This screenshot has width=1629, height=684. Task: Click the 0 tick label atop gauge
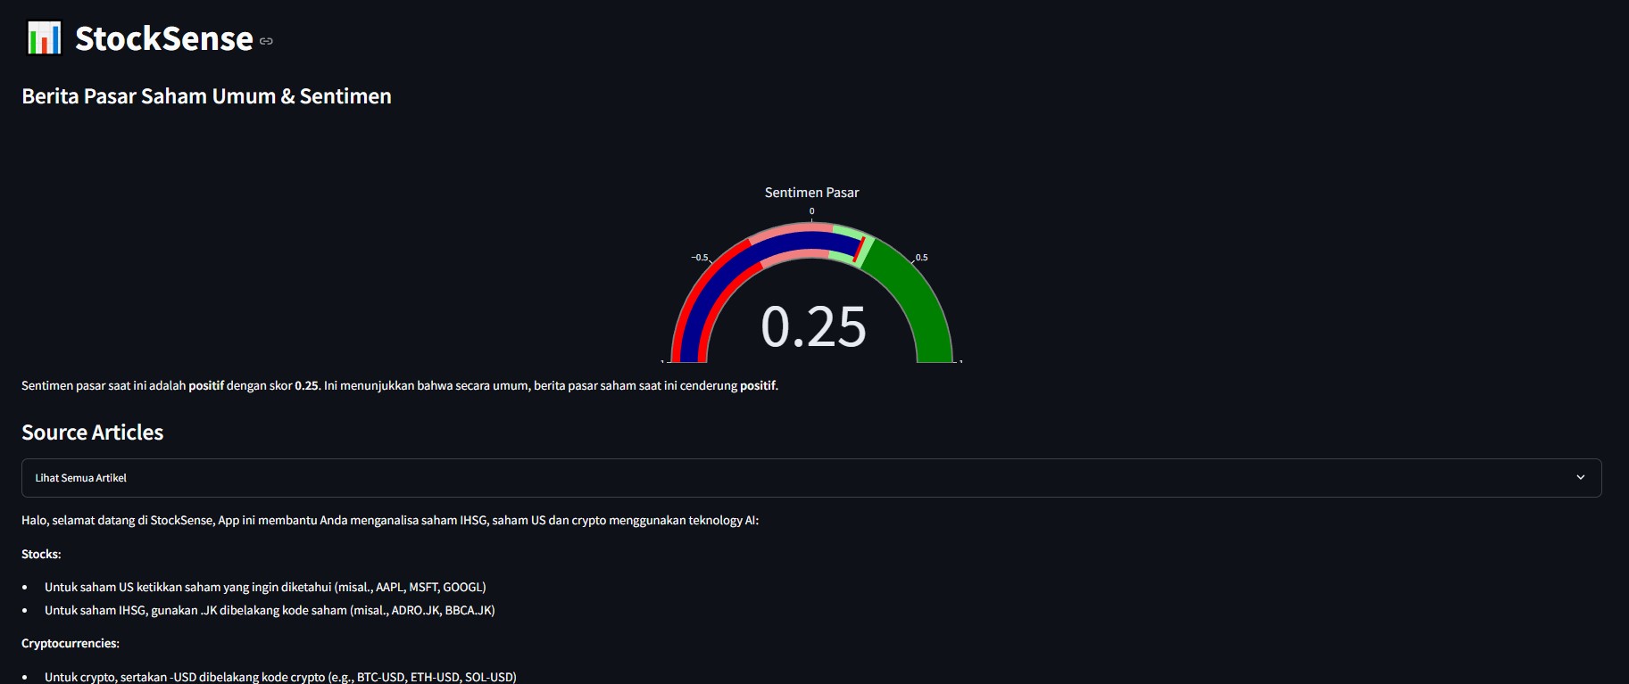pyautogui.click(x=811, y=211)
